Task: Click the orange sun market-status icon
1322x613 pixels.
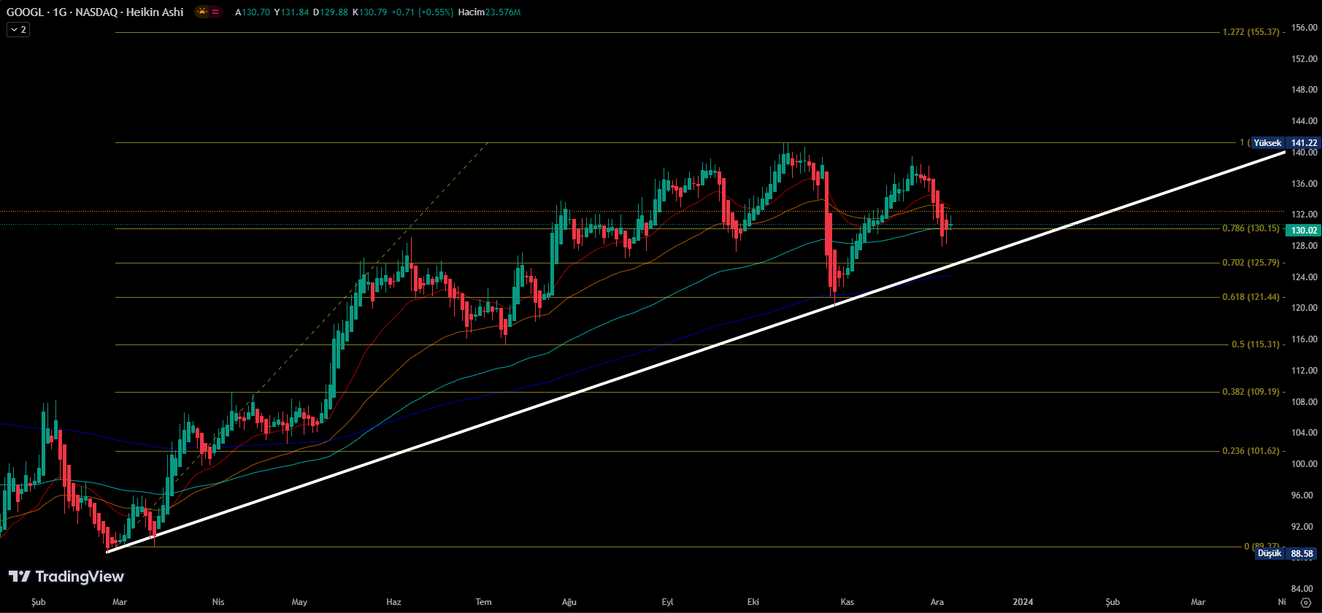Action: (x=202, y=12)
